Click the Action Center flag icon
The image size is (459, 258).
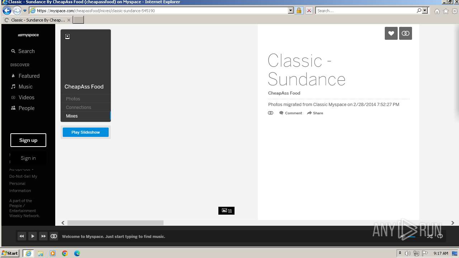click(425, 253)
